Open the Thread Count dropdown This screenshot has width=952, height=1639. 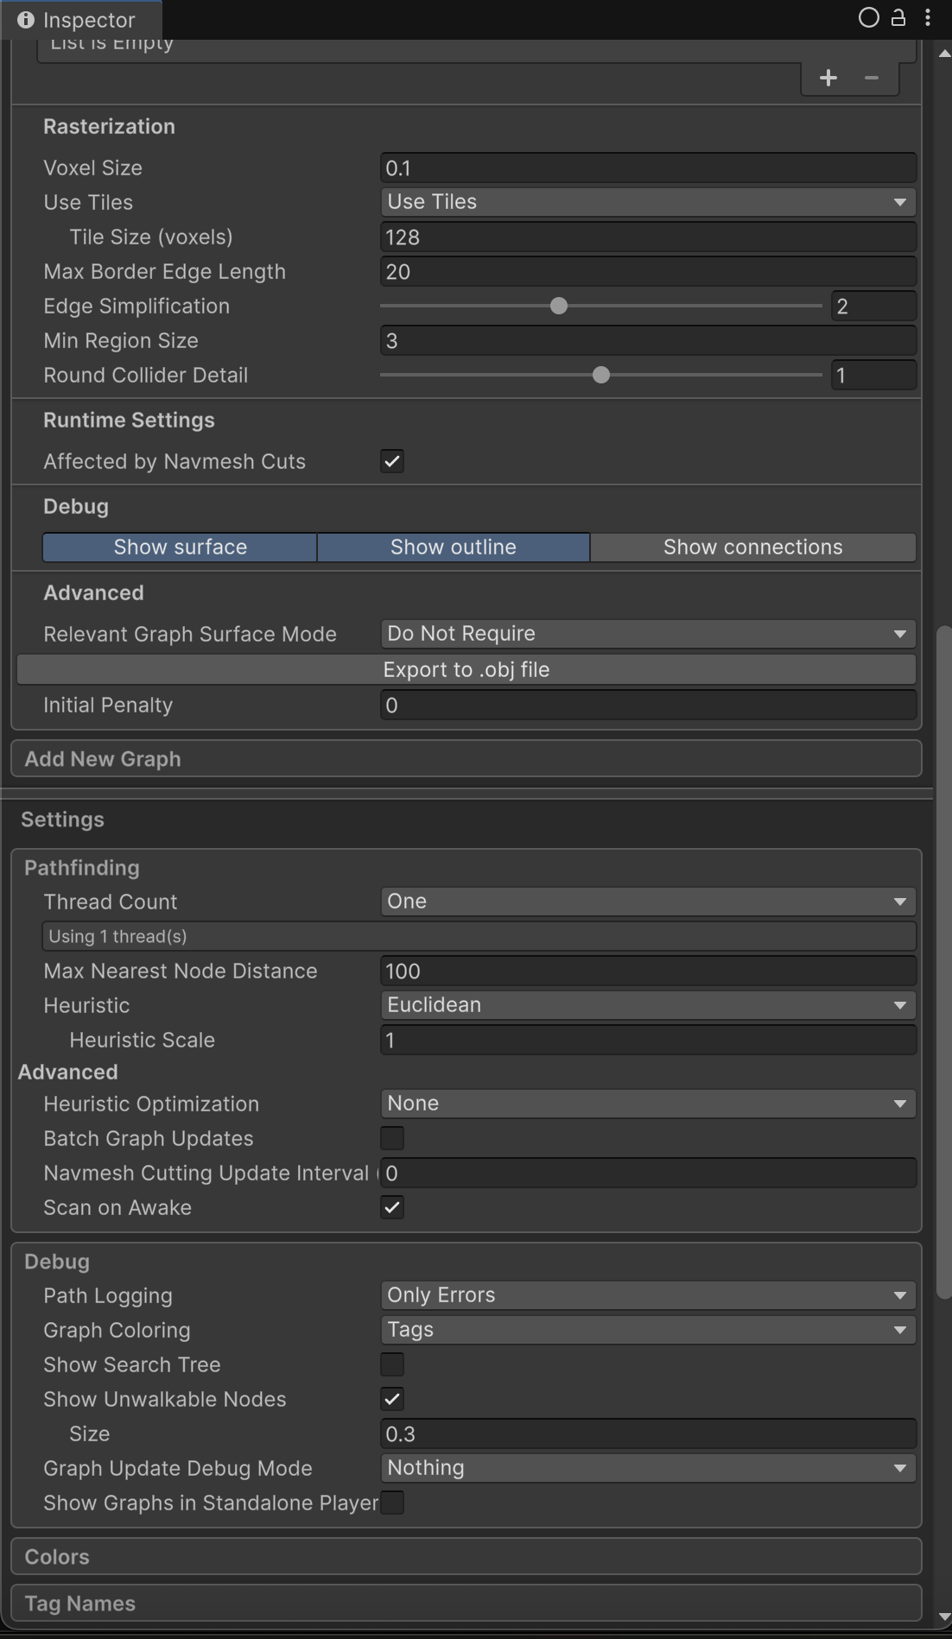(647, 902)
